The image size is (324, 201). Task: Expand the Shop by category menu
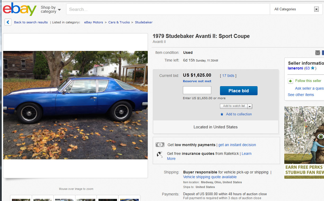[x=51, y=10]
